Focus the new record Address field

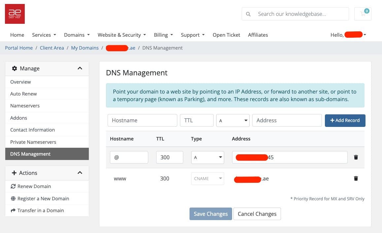(x=287, y=121)
